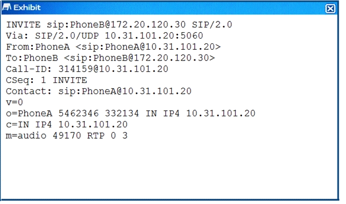Click the v=0 SDP version line

[x=14, y=102]
